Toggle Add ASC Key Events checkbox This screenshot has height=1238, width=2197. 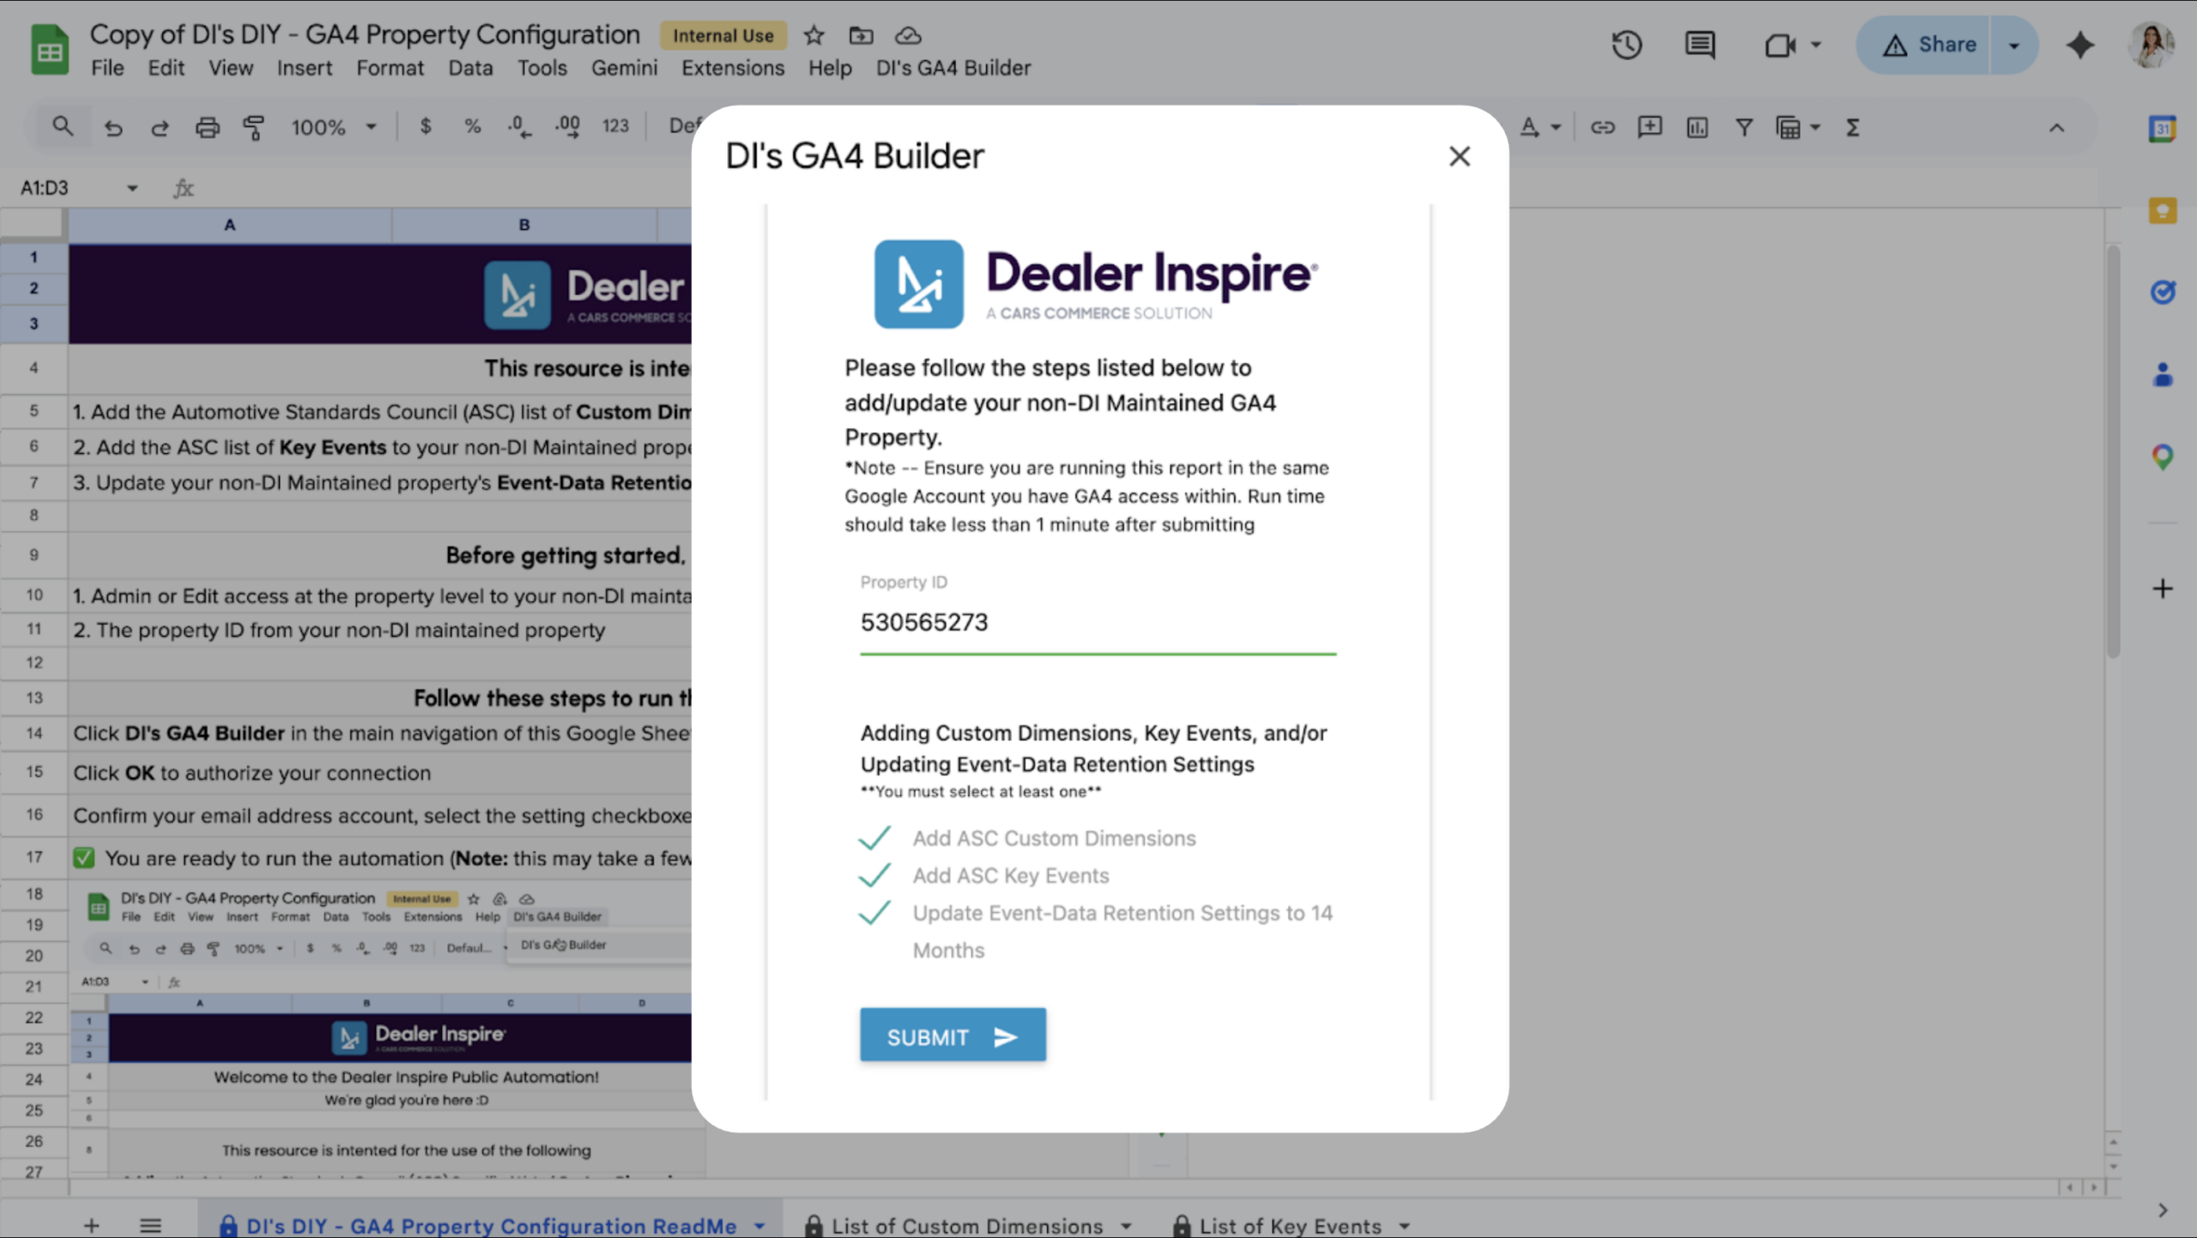(x=875, y=875)
